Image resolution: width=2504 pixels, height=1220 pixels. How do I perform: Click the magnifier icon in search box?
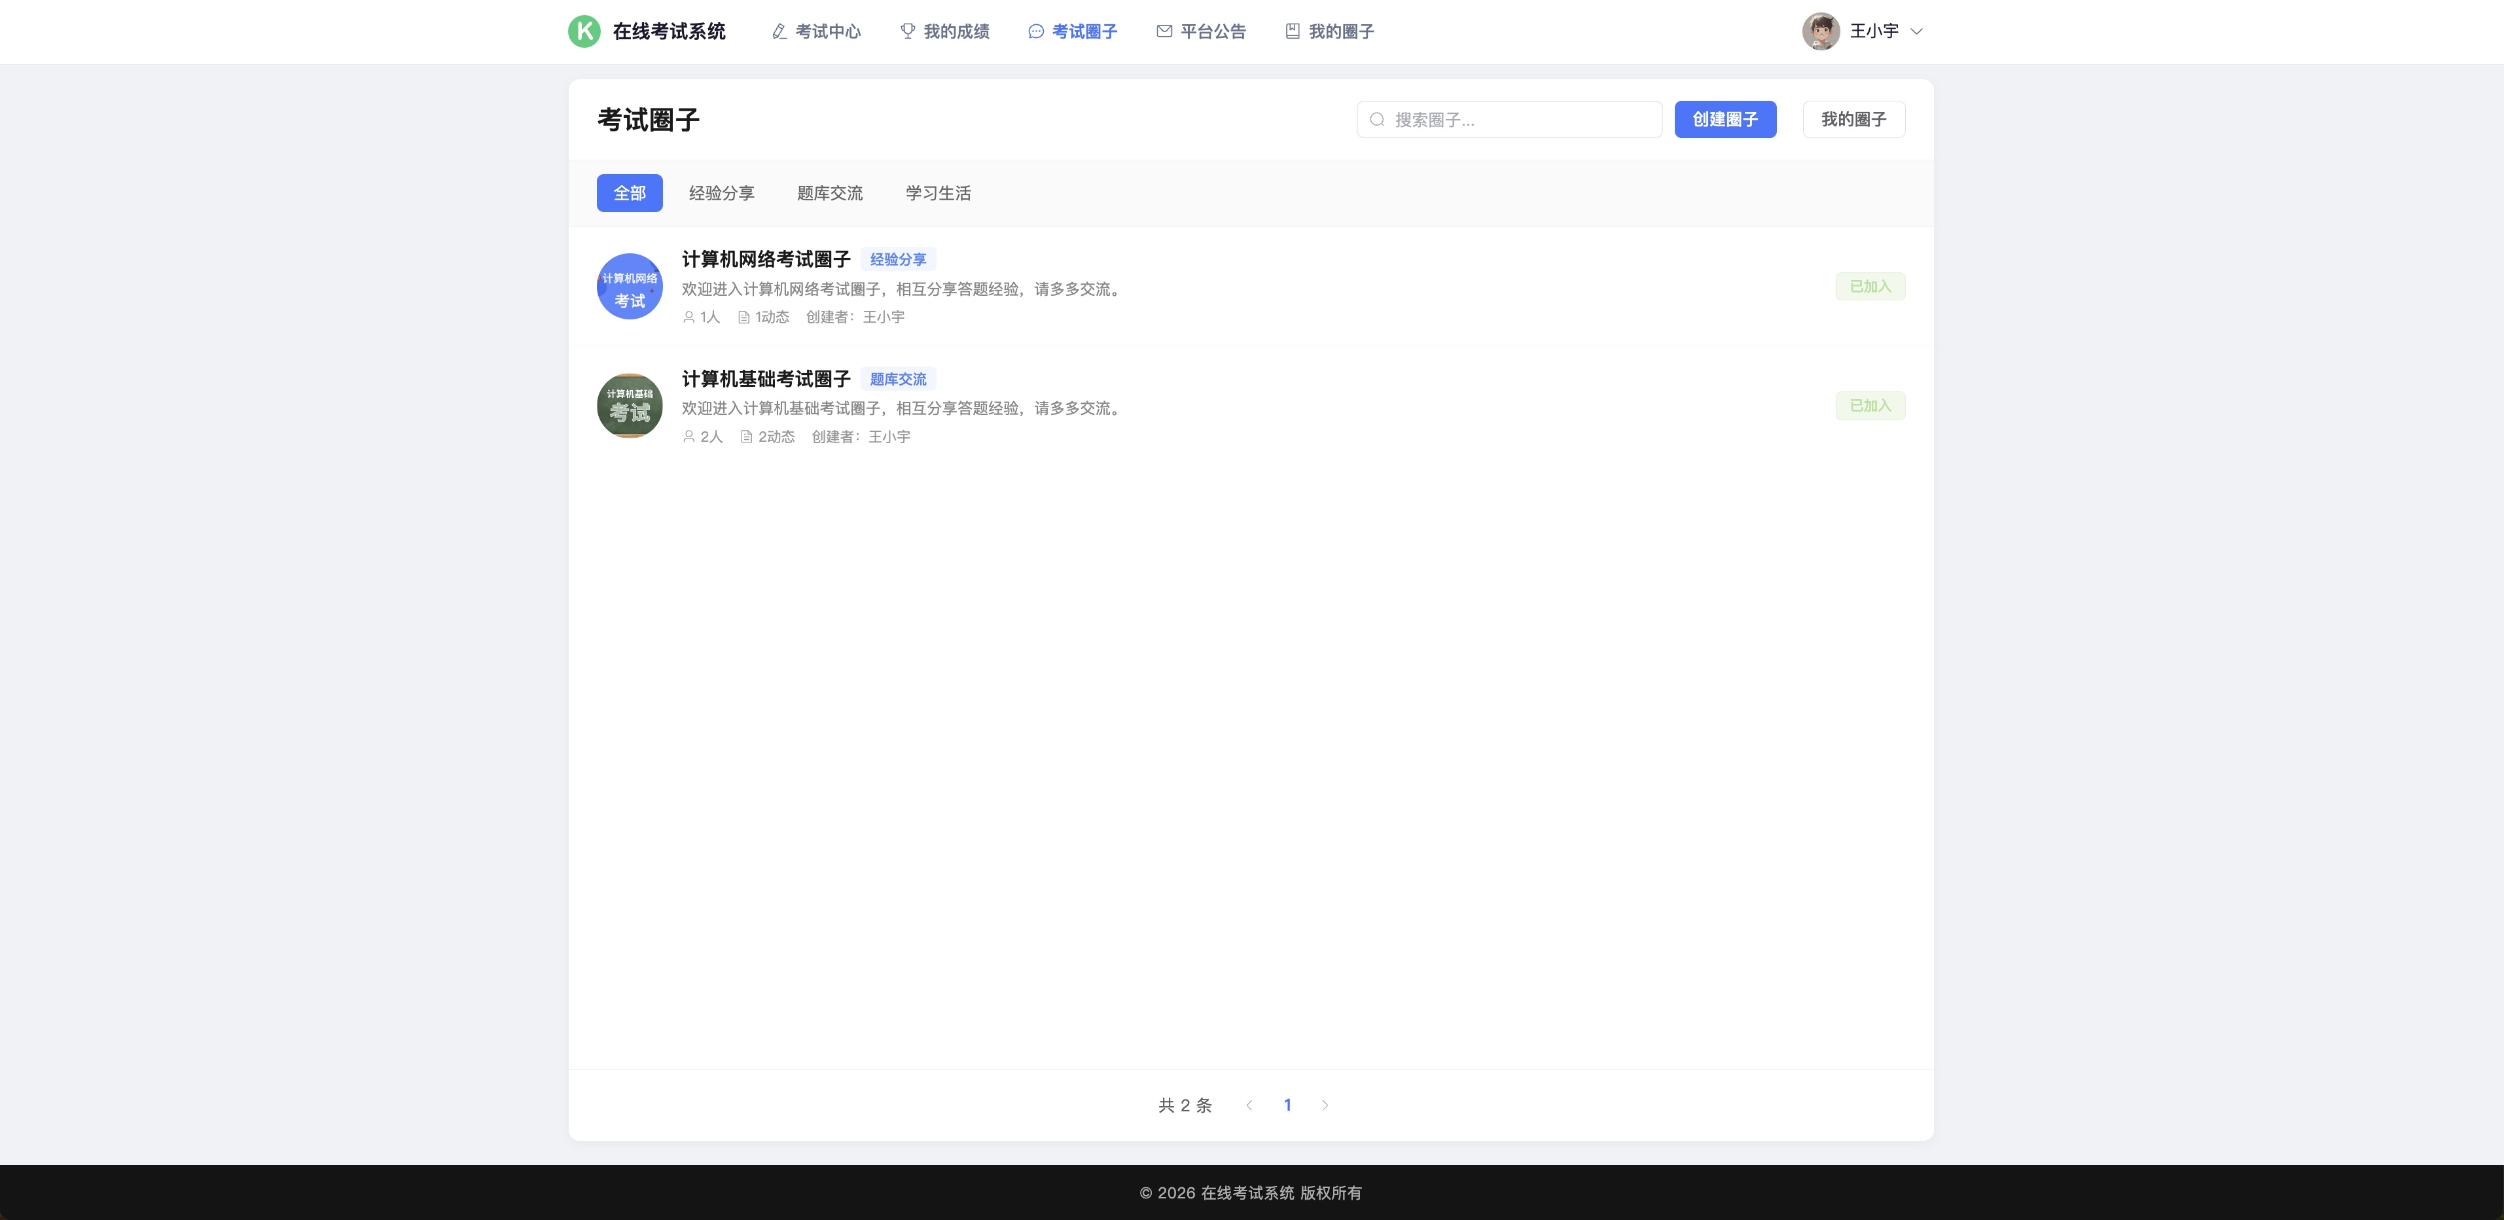click(1378, 120)
